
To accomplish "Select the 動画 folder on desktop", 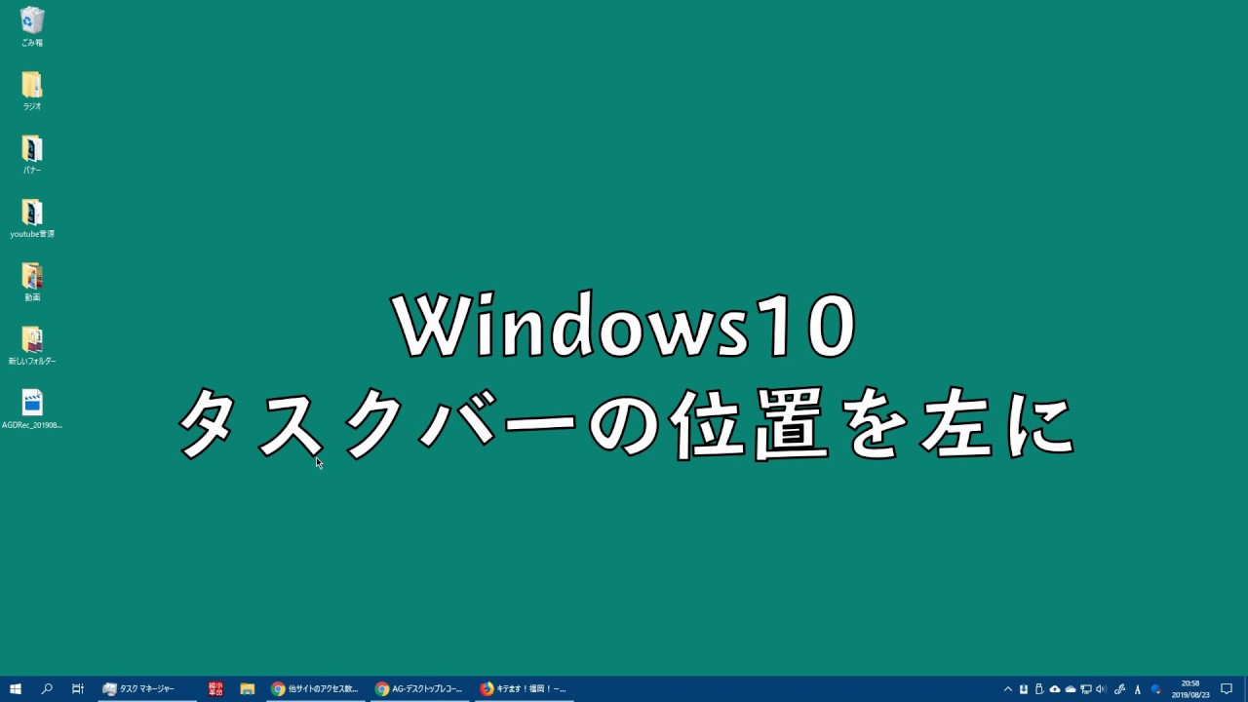I will coord(32,282).
